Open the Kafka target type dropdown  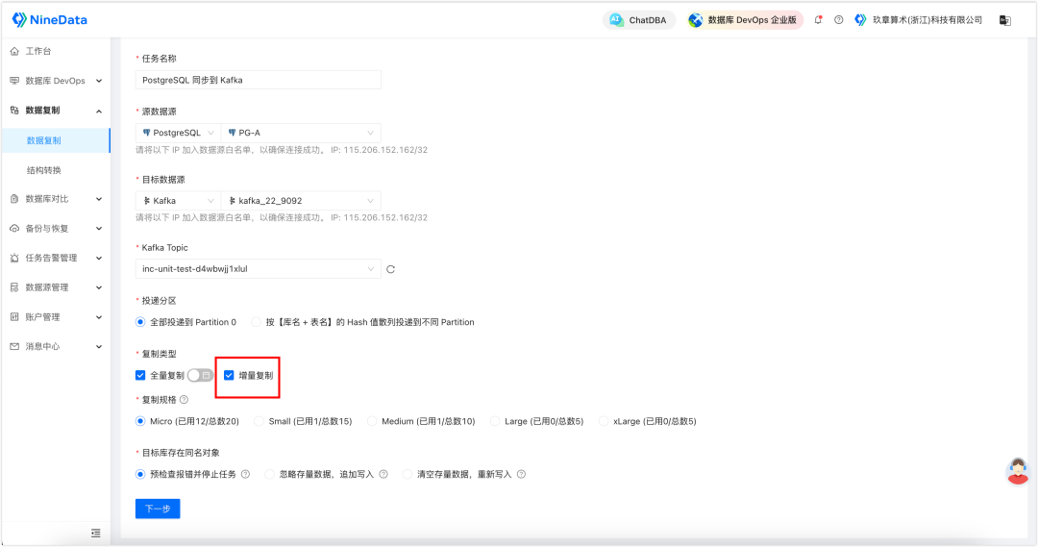178,201
